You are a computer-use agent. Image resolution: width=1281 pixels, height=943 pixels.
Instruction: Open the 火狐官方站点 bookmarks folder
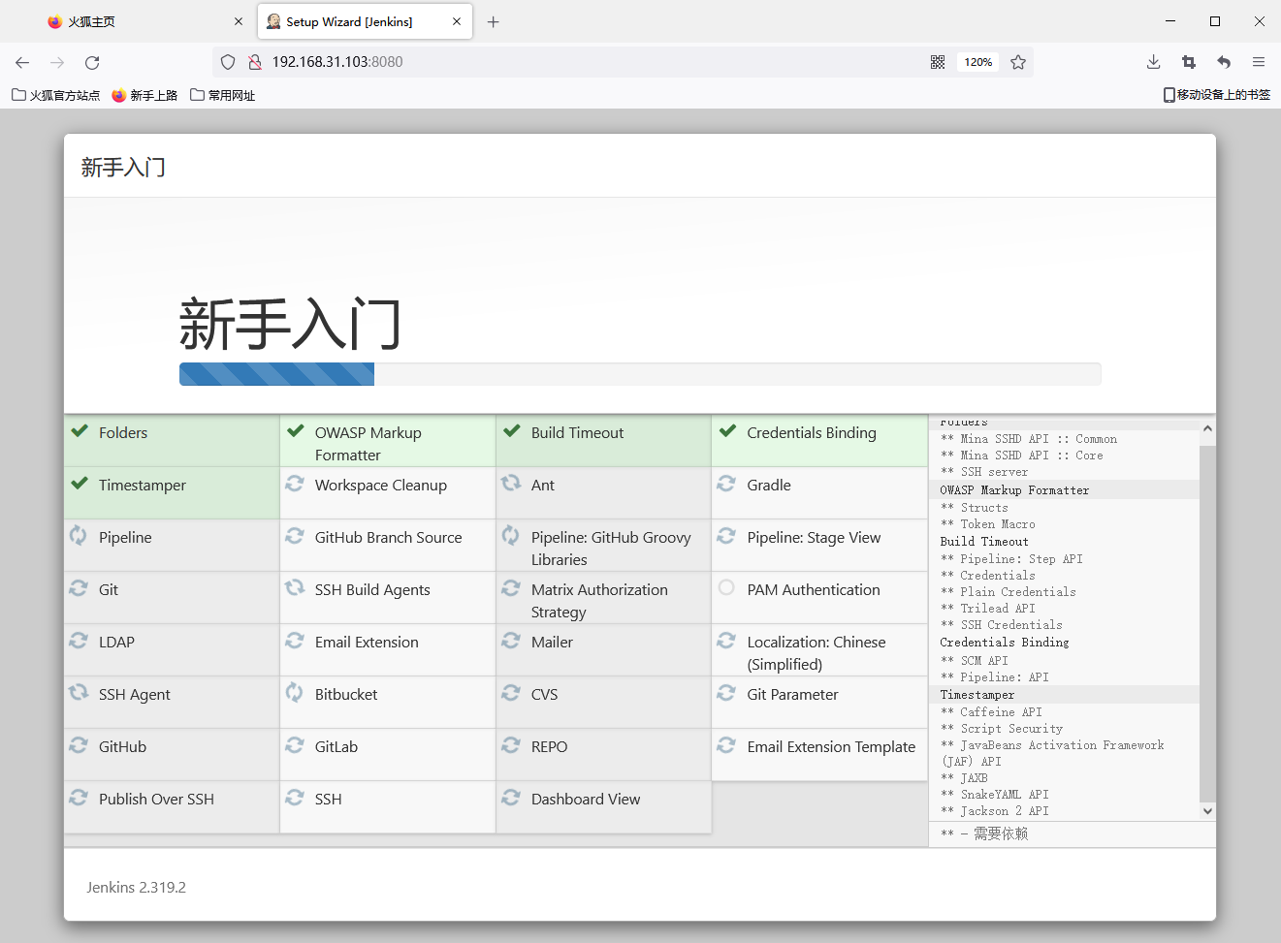tap(56, 95)
